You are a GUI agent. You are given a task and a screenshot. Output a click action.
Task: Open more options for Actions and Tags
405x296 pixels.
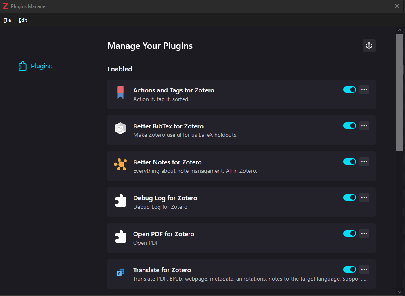pyautogui.click(x=364, y=90)
